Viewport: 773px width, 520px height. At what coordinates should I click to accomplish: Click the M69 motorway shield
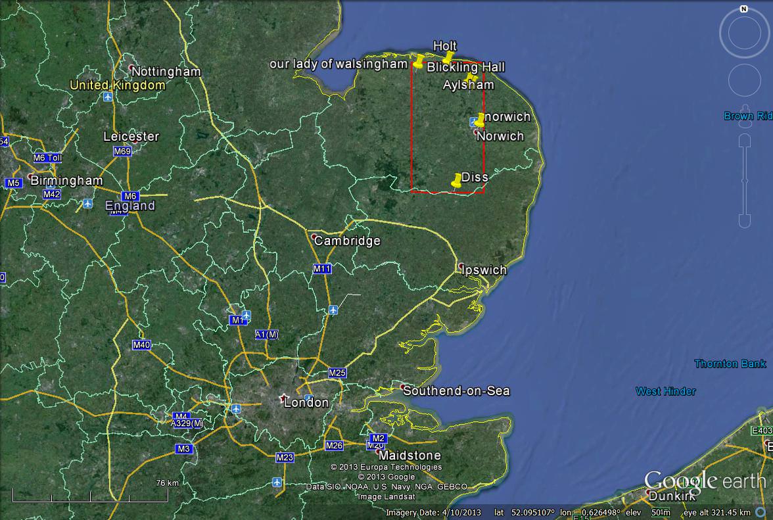[122, 151]
